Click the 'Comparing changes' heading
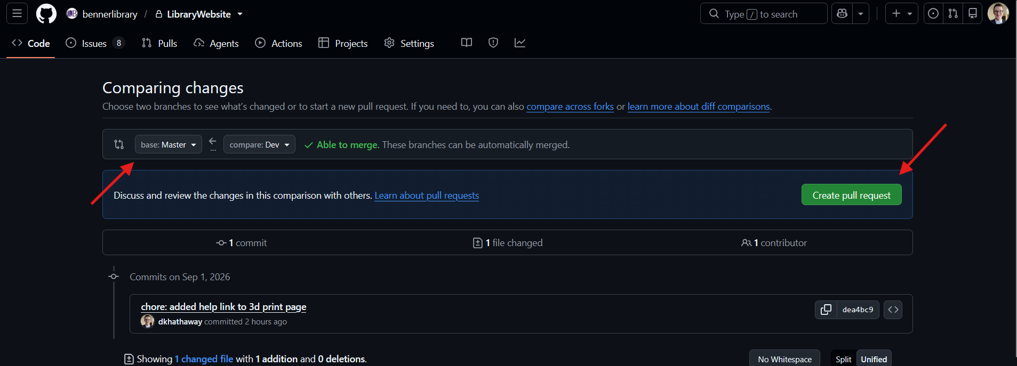The width and height of the screenshot is (1017, 366). point(173,87)
